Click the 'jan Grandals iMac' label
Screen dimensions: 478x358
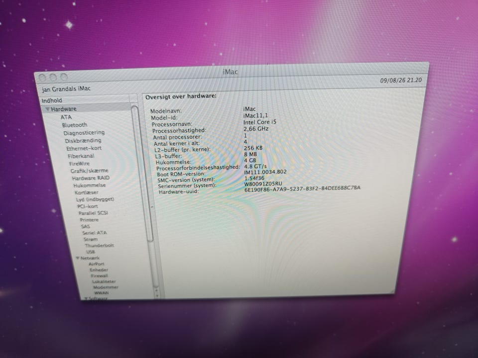click(x=66, y=89)
